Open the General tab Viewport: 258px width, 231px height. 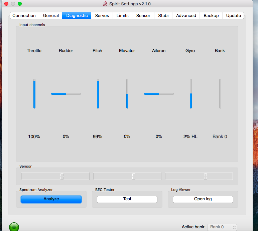click(51, 15)
